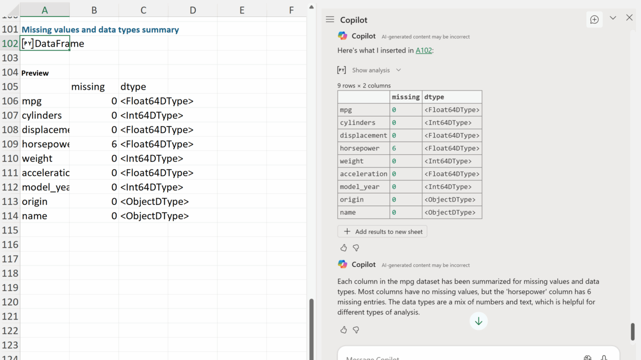Select column E header
Viewport: 641px width, 360px height.
tap(242, 10)
